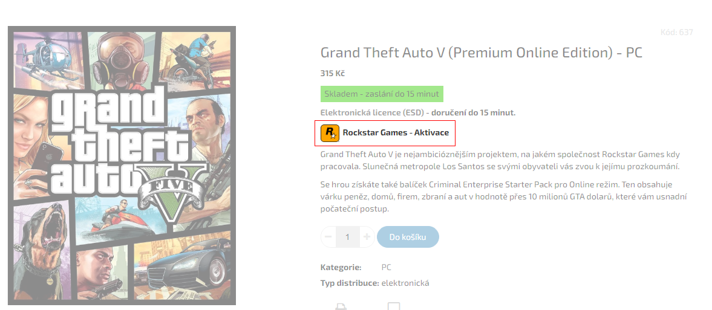Click the Criminal Enterprise Starter Pack paragraph
Screen dimensions: 712x310
click(x=503, y=197)
